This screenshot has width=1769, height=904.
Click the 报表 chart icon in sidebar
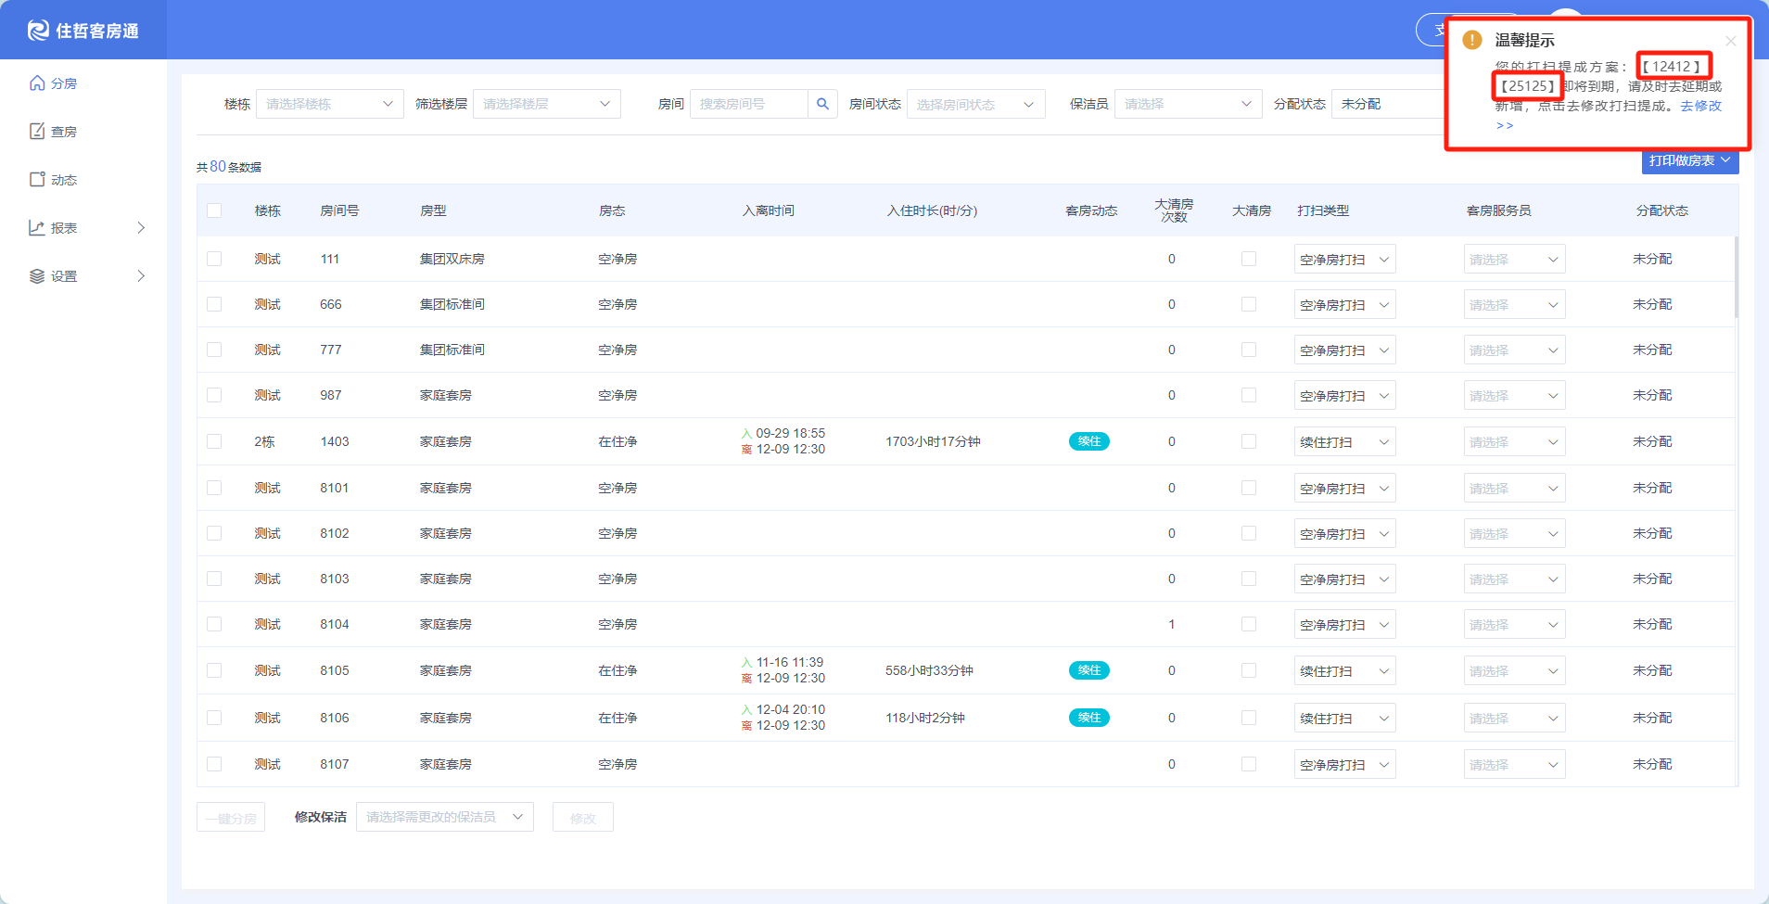click(37, 228)
